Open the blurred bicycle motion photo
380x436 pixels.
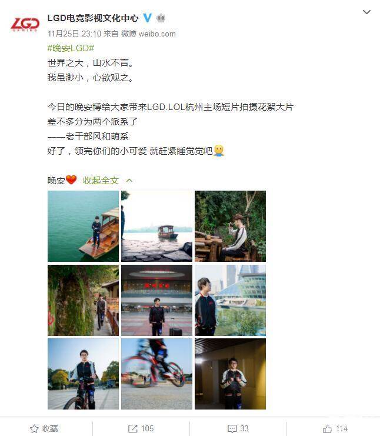tap(156, 374)
